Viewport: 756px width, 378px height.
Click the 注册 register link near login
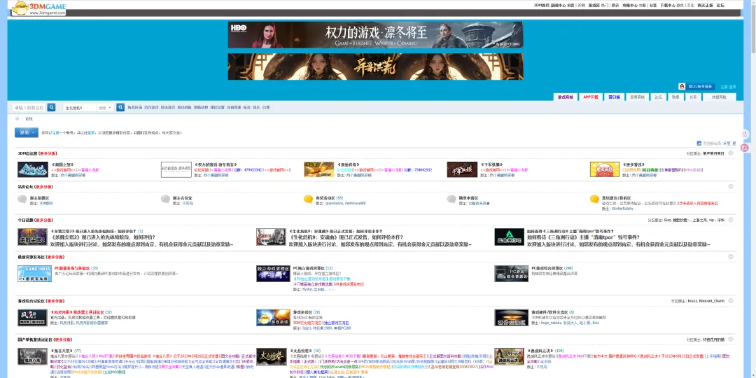click(724, 87)
